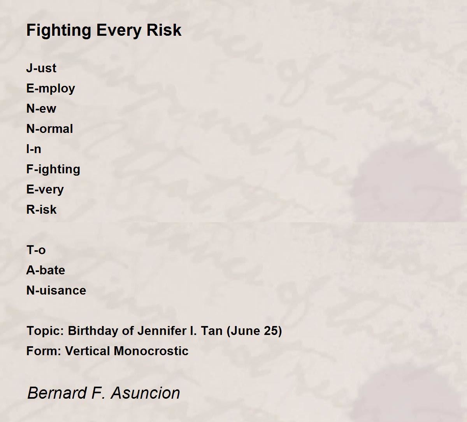
Task: Click the word Monocrostic
Action: 151,351
